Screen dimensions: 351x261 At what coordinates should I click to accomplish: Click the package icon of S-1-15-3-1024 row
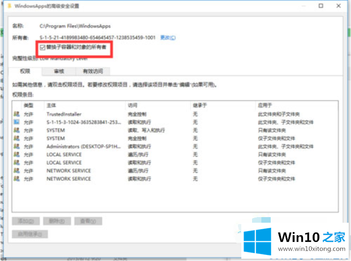click(16, 122)
